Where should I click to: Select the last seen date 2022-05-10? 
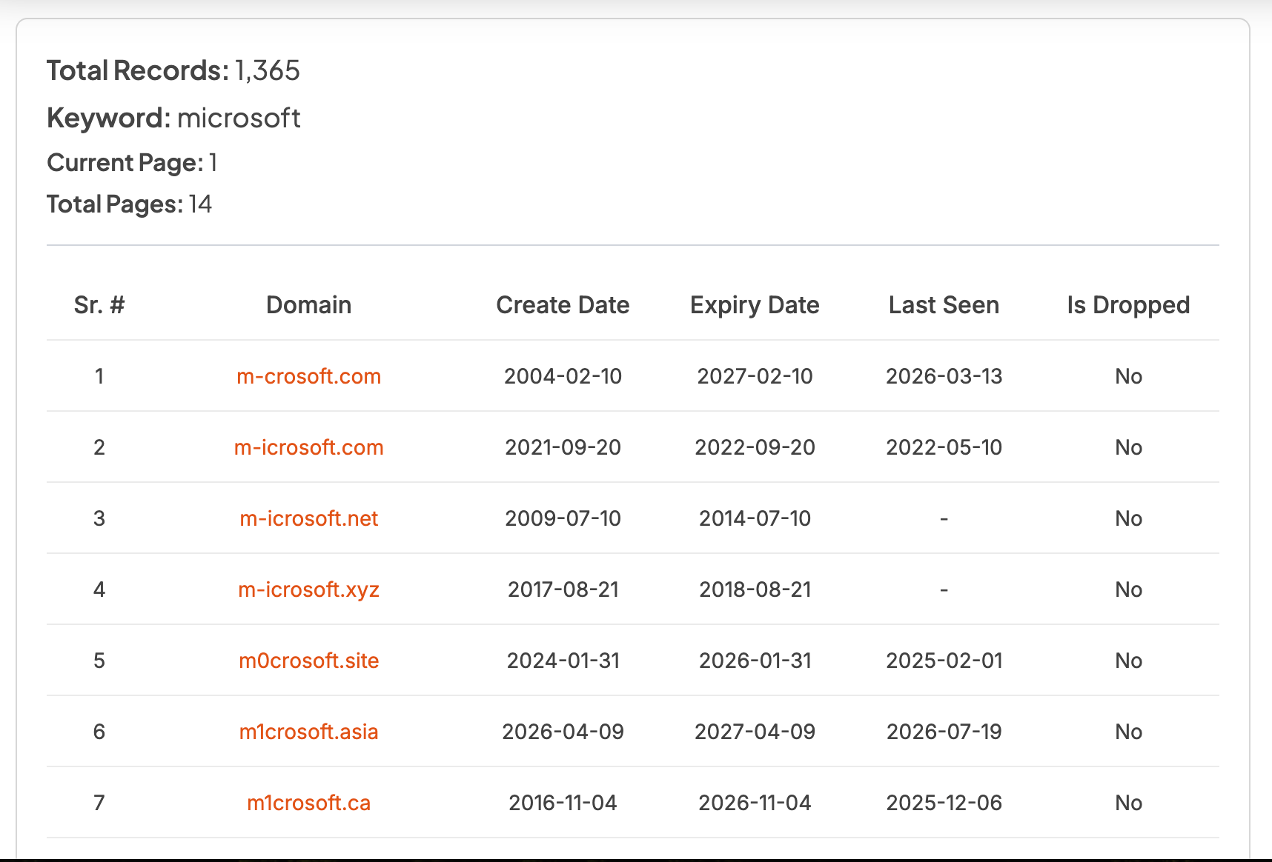[944, 447]
